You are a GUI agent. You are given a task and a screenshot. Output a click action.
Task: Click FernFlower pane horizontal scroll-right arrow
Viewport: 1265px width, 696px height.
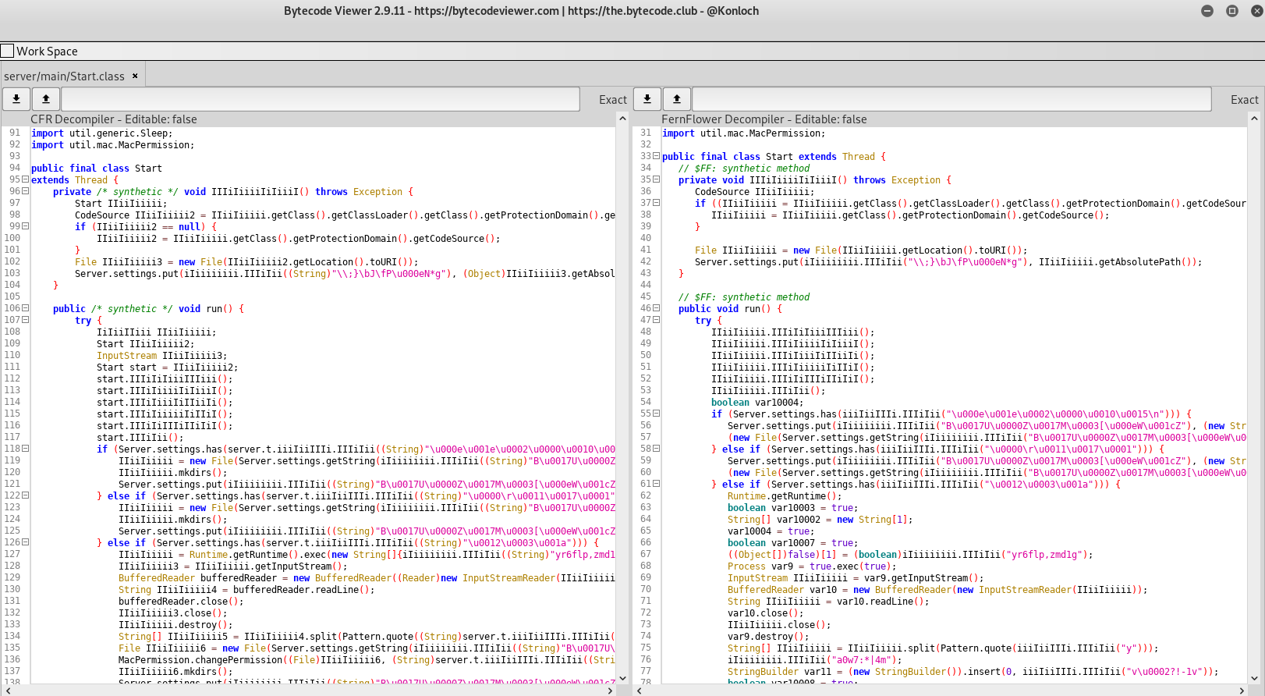tap(1242, 691)
